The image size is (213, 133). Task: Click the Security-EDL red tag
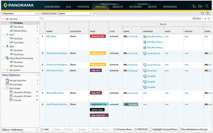(x=98, y=37)
